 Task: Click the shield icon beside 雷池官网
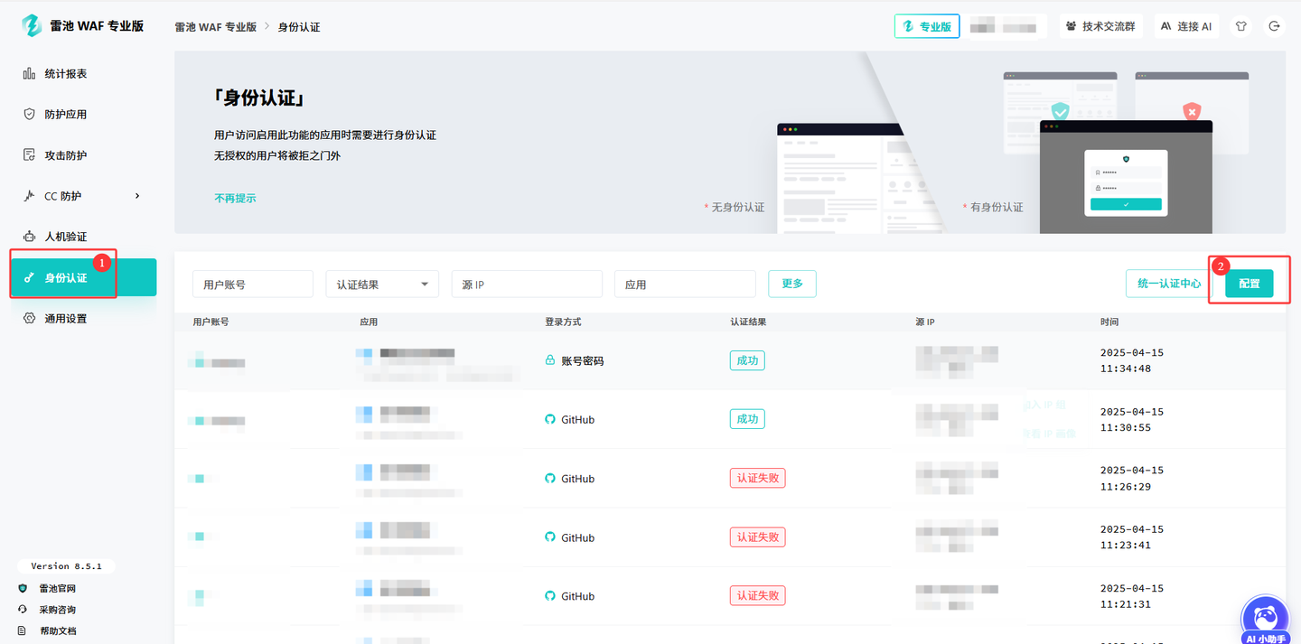pos(23,588)
